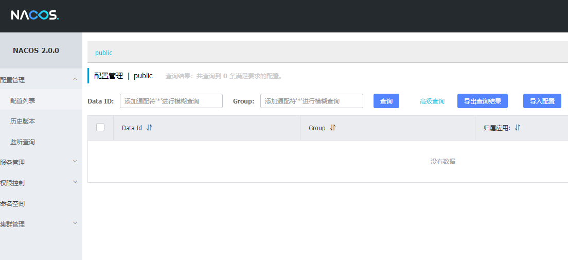Sort by Data Id column icon

pos(149,128)
